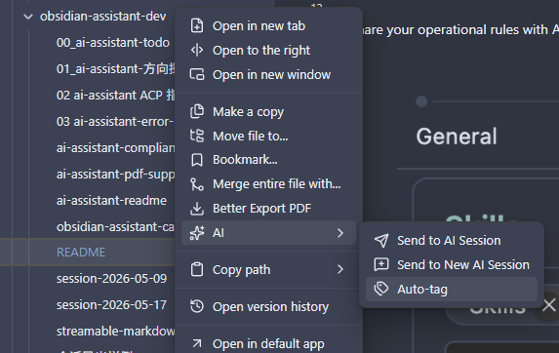Click the Open to the right split icon
This screenshot has height=353, width=559.
[x=197, y=51]
